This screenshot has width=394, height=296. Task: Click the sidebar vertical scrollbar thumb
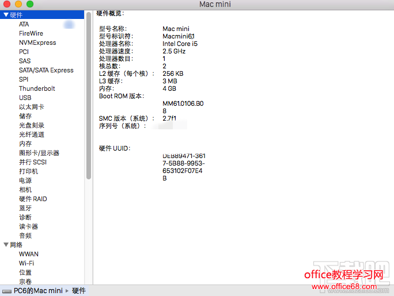tap(89, 96)
